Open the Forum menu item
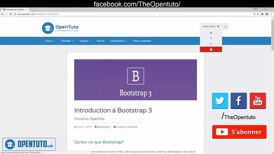The height and width of the screenshot is (154, 274). click(101, 41)
